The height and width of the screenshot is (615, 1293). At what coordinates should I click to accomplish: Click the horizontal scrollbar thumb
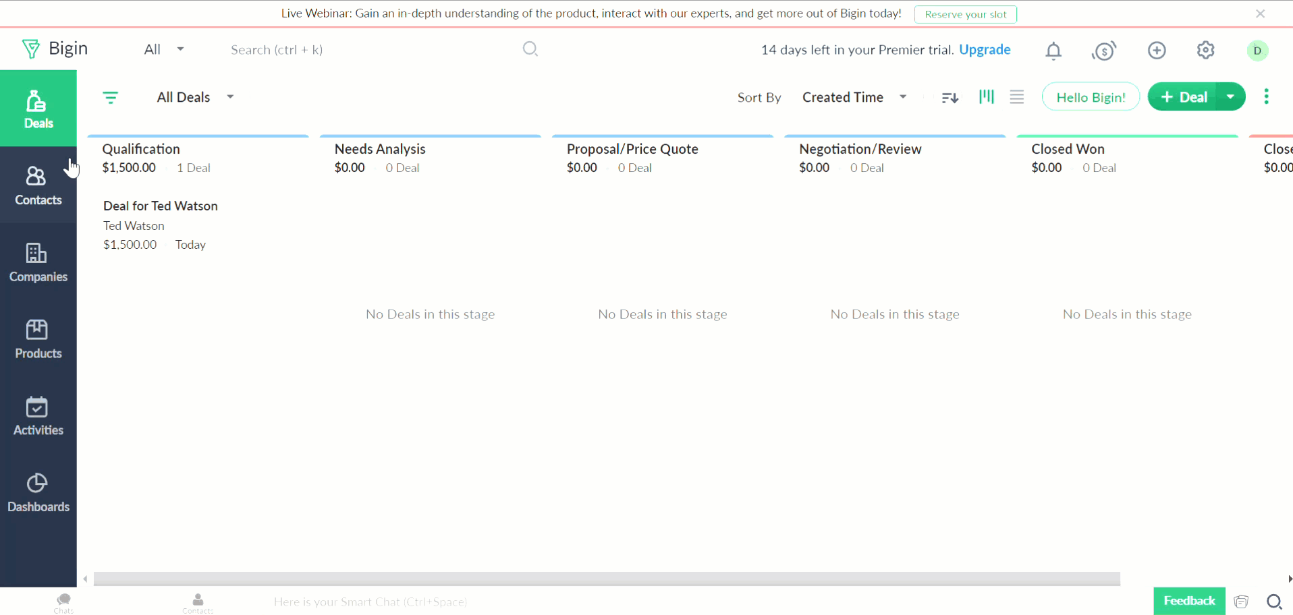[607, 579]
